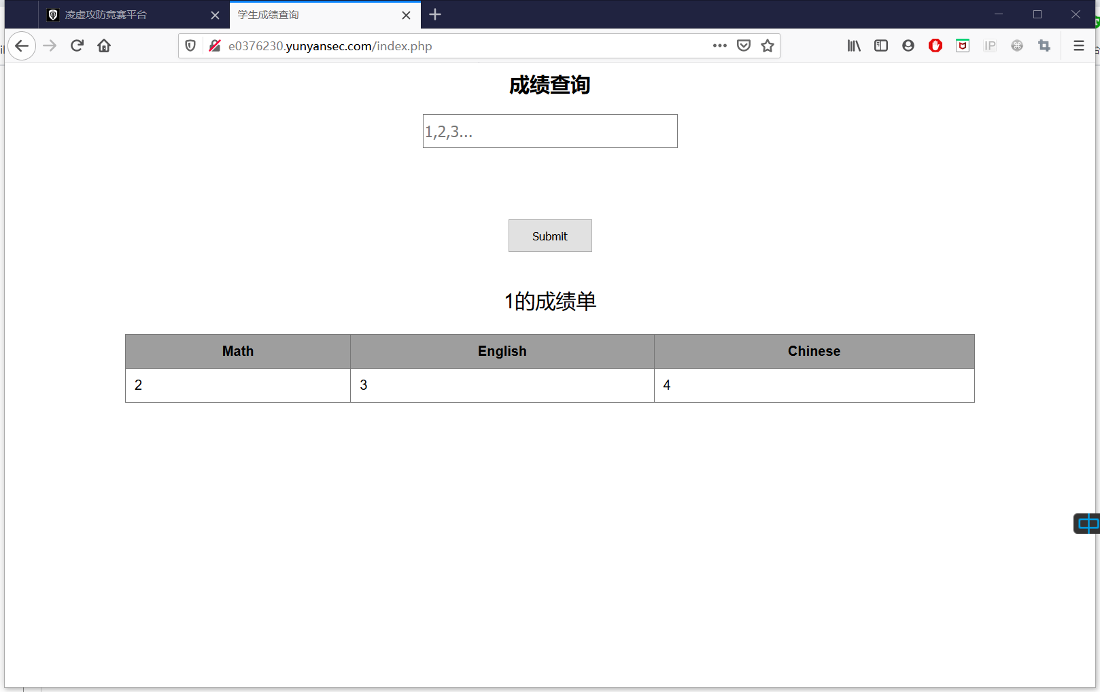Close the 凌虚攻防竞赛平台 tab
The height and width of the screenshot is (692, 1100).
(215, 15)
